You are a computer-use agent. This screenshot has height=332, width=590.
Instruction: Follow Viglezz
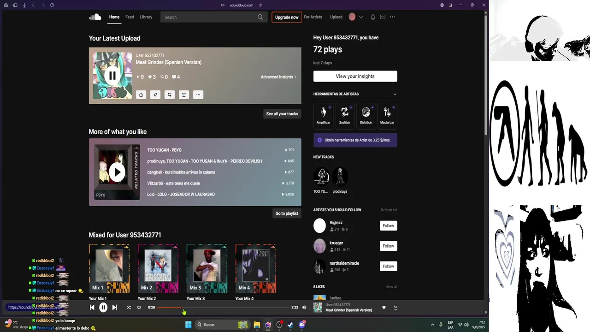(389, 226)
